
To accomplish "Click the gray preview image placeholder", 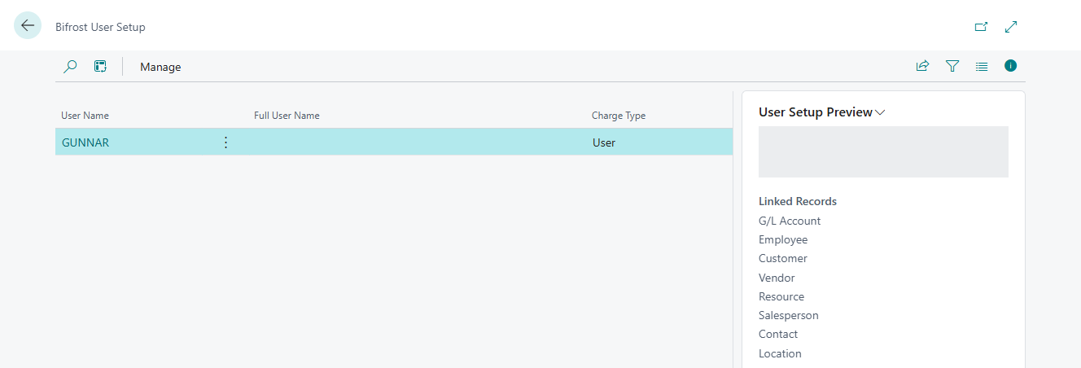I will point(883,151).
